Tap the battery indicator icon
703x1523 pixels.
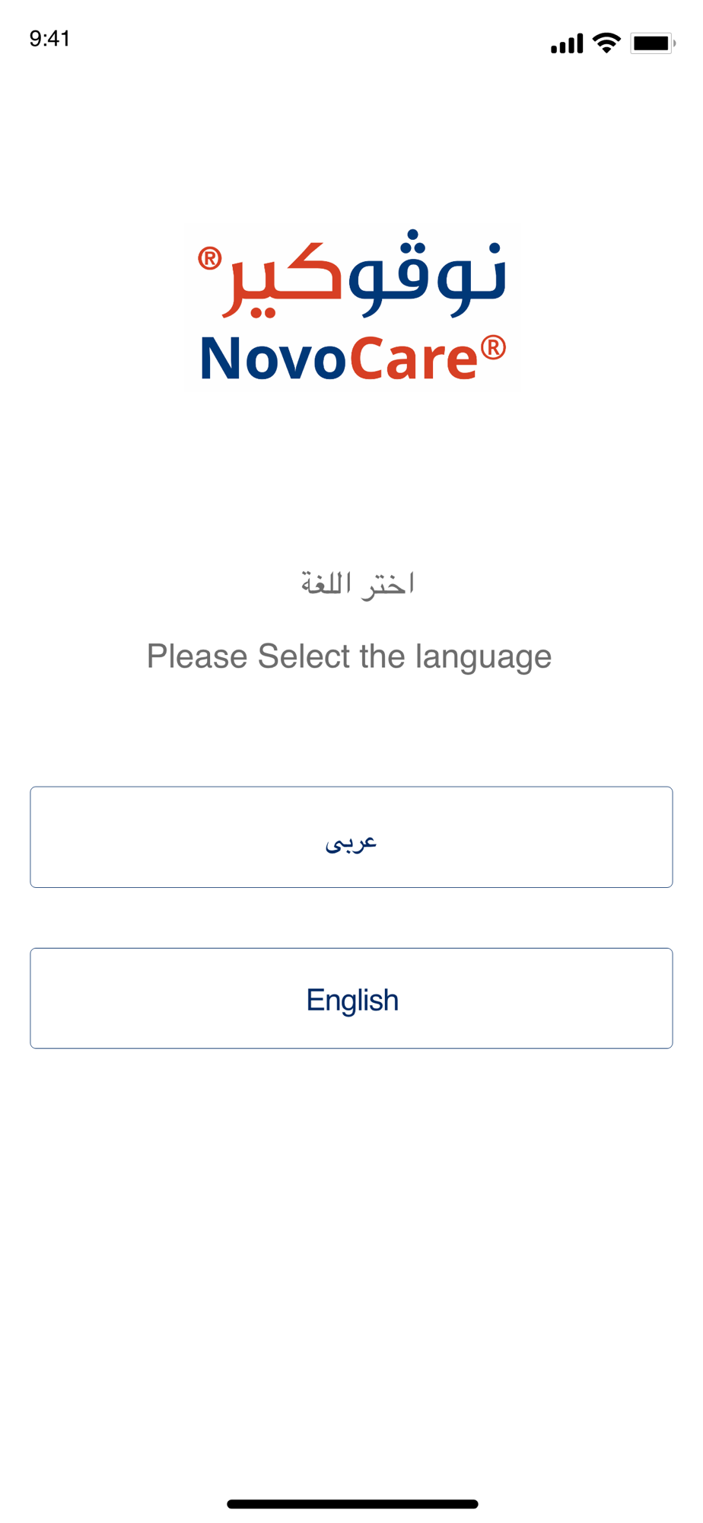tap(653, 43)
